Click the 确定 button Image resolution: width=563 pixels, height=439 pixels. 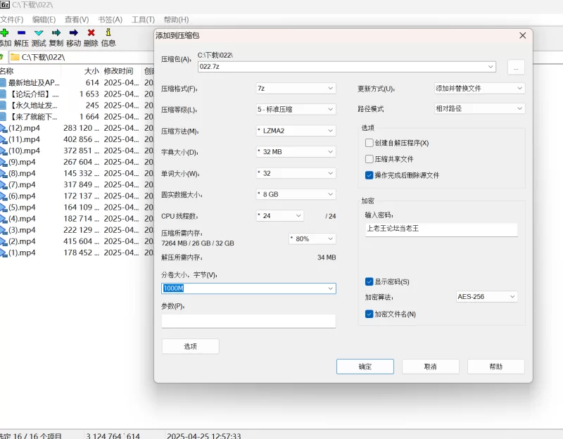point(365,367)
